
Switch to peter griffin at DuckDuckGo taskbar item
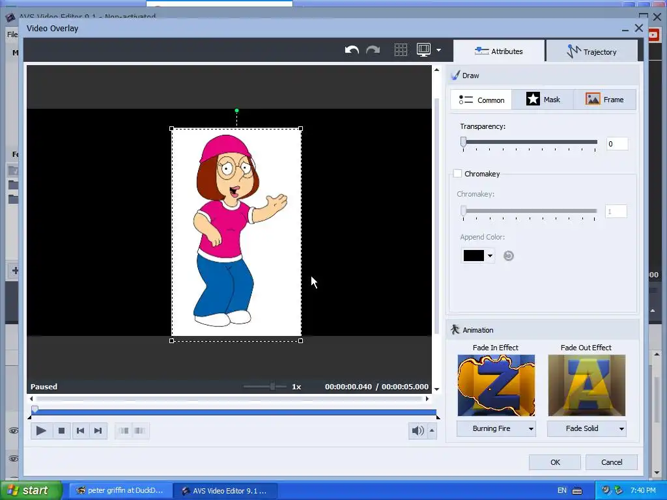pos(121,490)
